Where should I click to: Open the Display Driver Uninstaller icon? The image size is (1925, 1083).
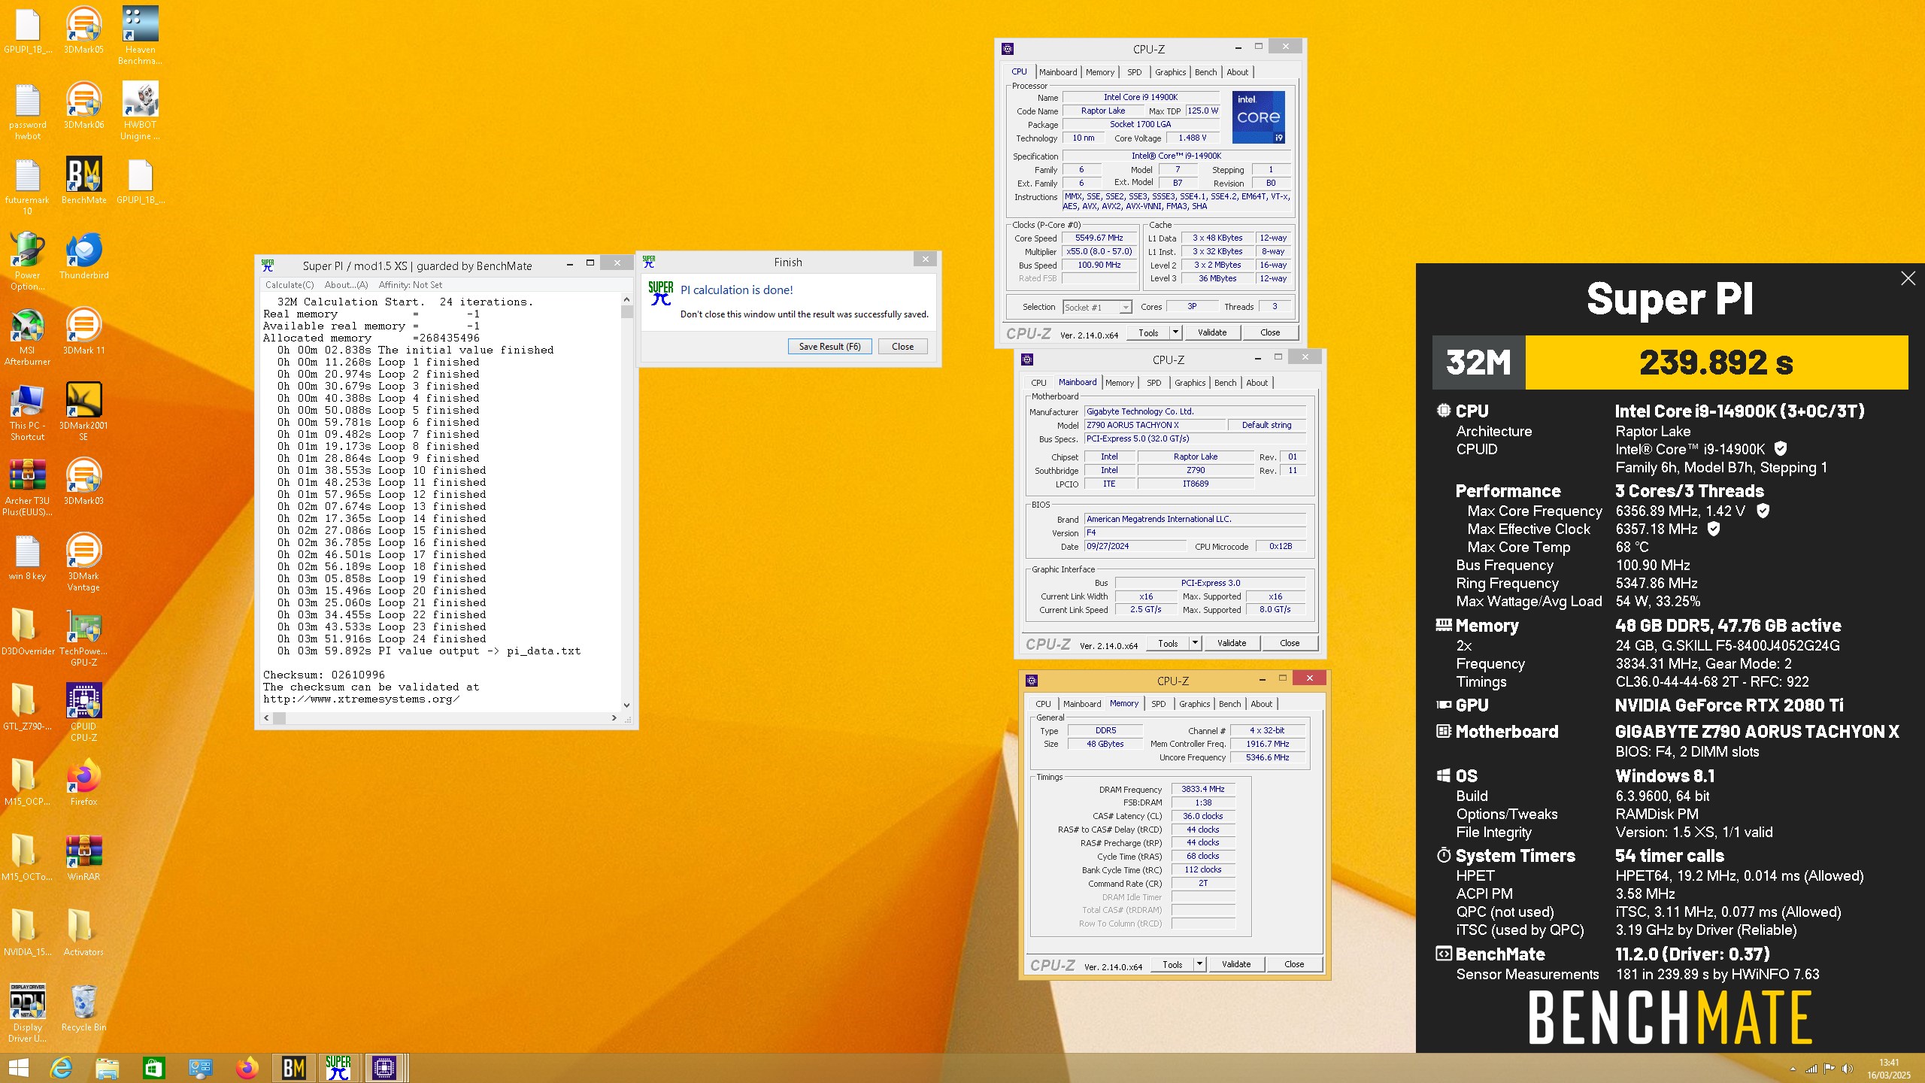[27, 1013]
